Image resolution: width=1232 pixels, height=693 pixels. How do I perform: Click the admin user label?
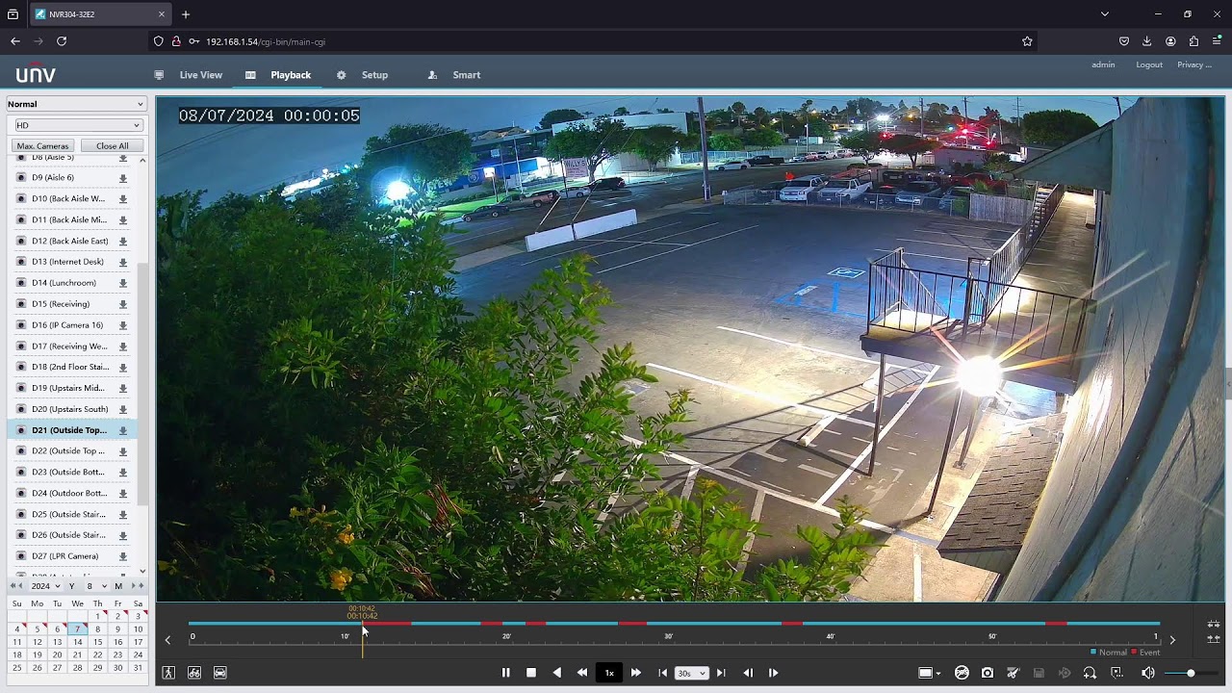pyautogui.click(x=1103, y=64)
